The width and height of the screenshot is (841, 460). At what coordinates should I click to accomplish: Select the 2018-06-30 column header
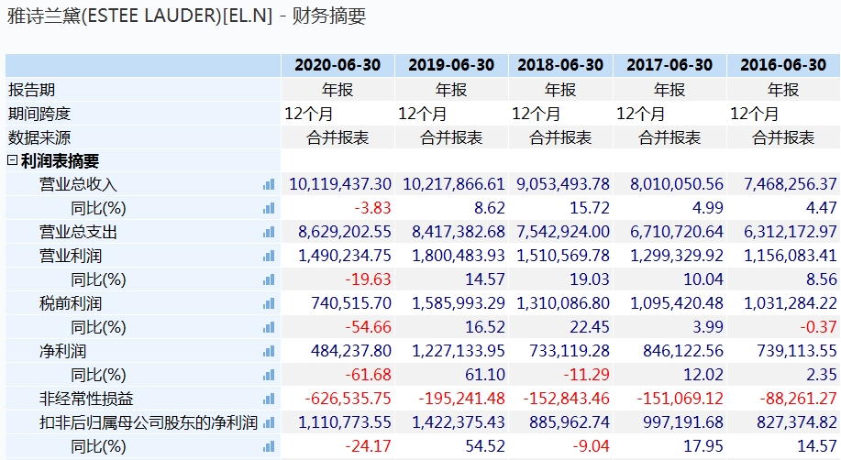point(560,65)
